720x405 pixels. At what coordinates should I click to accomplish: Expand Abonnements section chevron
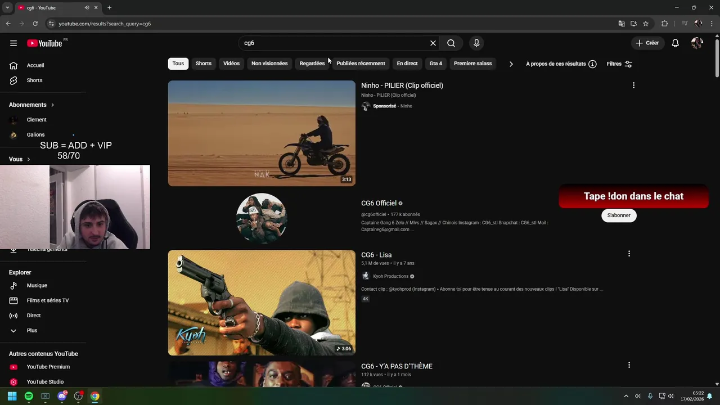point(52,105)
